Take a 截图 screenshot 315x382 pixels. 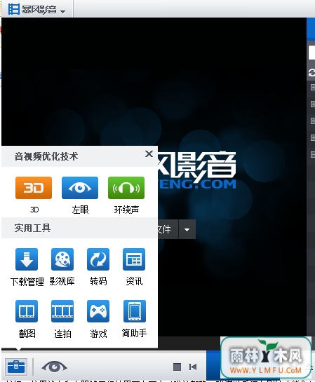pyautogui.click(x=27, y=311)
